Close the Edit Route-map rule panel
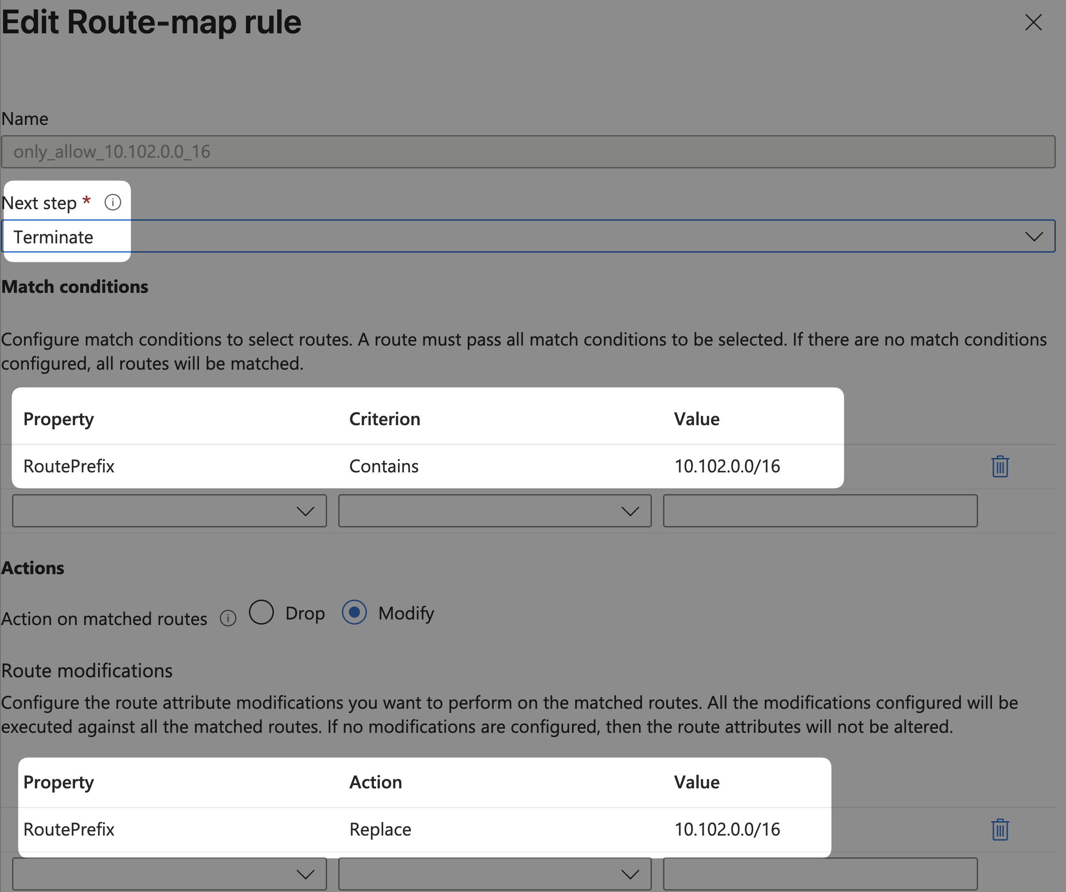 pyautogui.click(x=1033, y=22)
